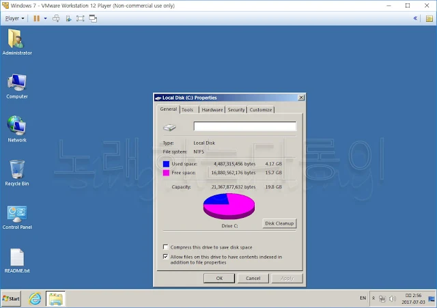Open the power options arrow beside Pause
437x308 pixels.
coord(46,18)
